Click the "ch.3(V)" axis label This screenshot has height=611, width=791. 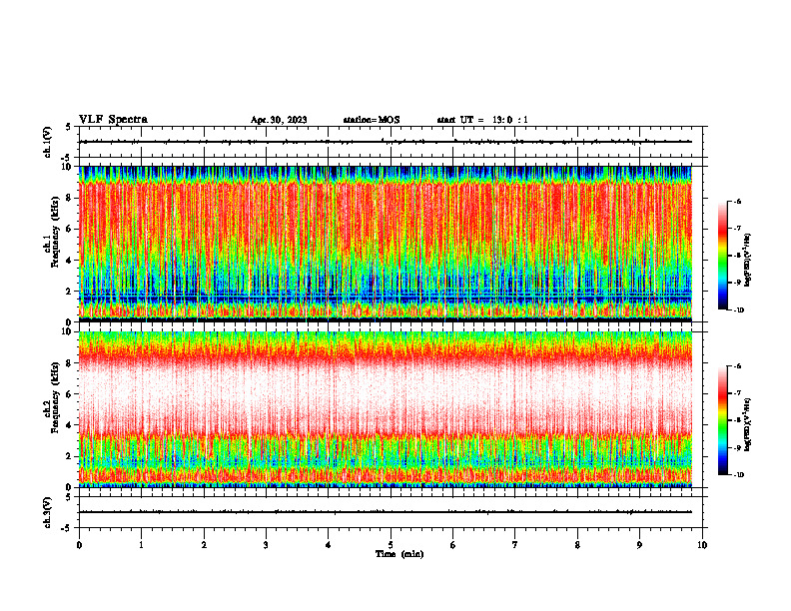(x=48, y=512)
